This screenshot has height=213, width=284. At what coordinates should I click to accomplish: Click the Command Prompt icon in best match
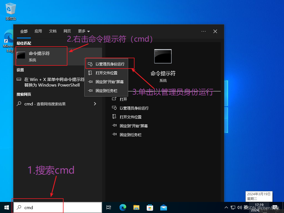[21, 55]
